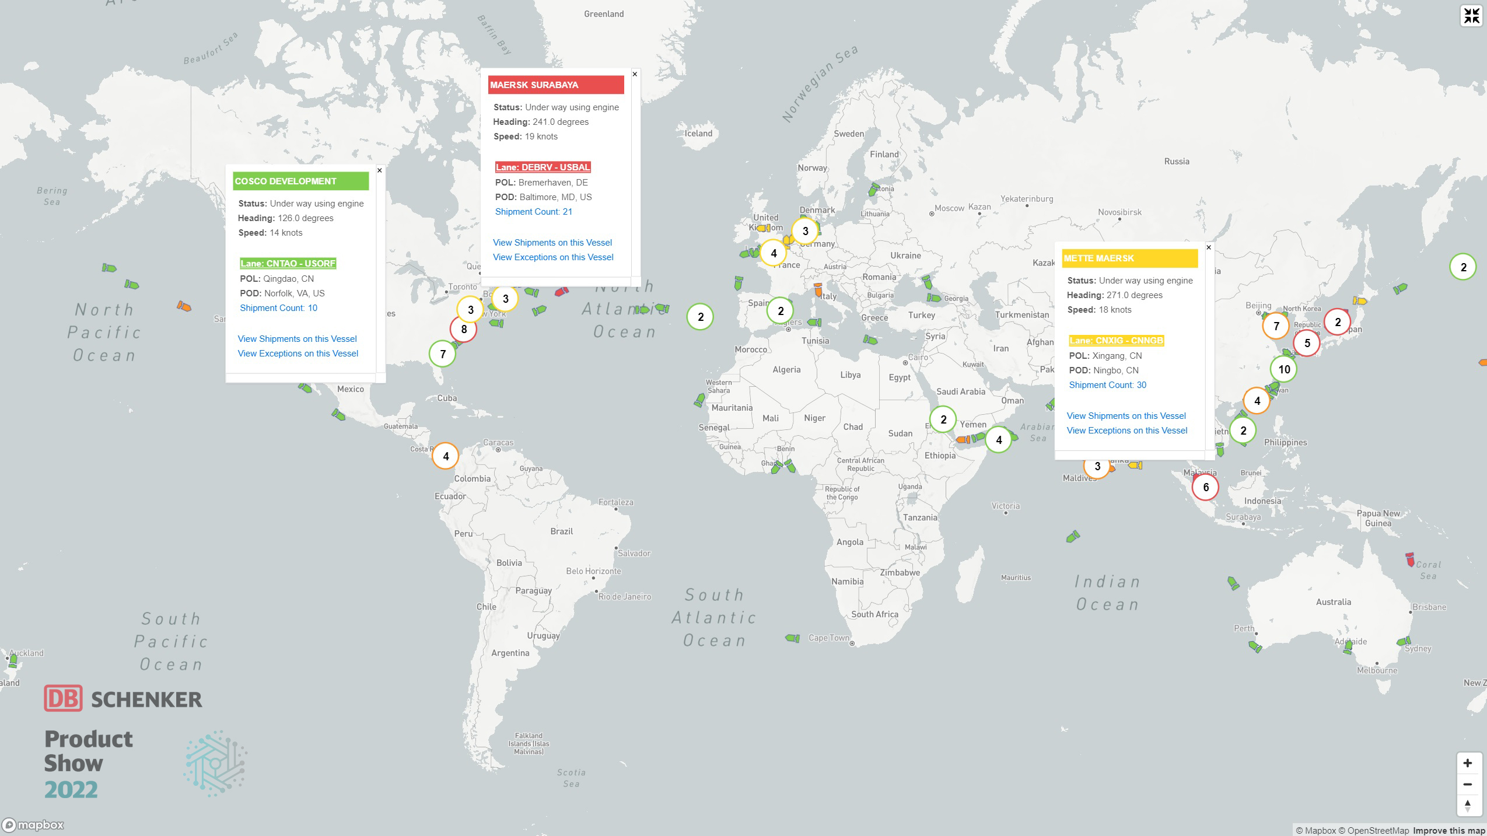Open Shipment Count: 21 link
1487x836 pixels.
click(534, 212)
